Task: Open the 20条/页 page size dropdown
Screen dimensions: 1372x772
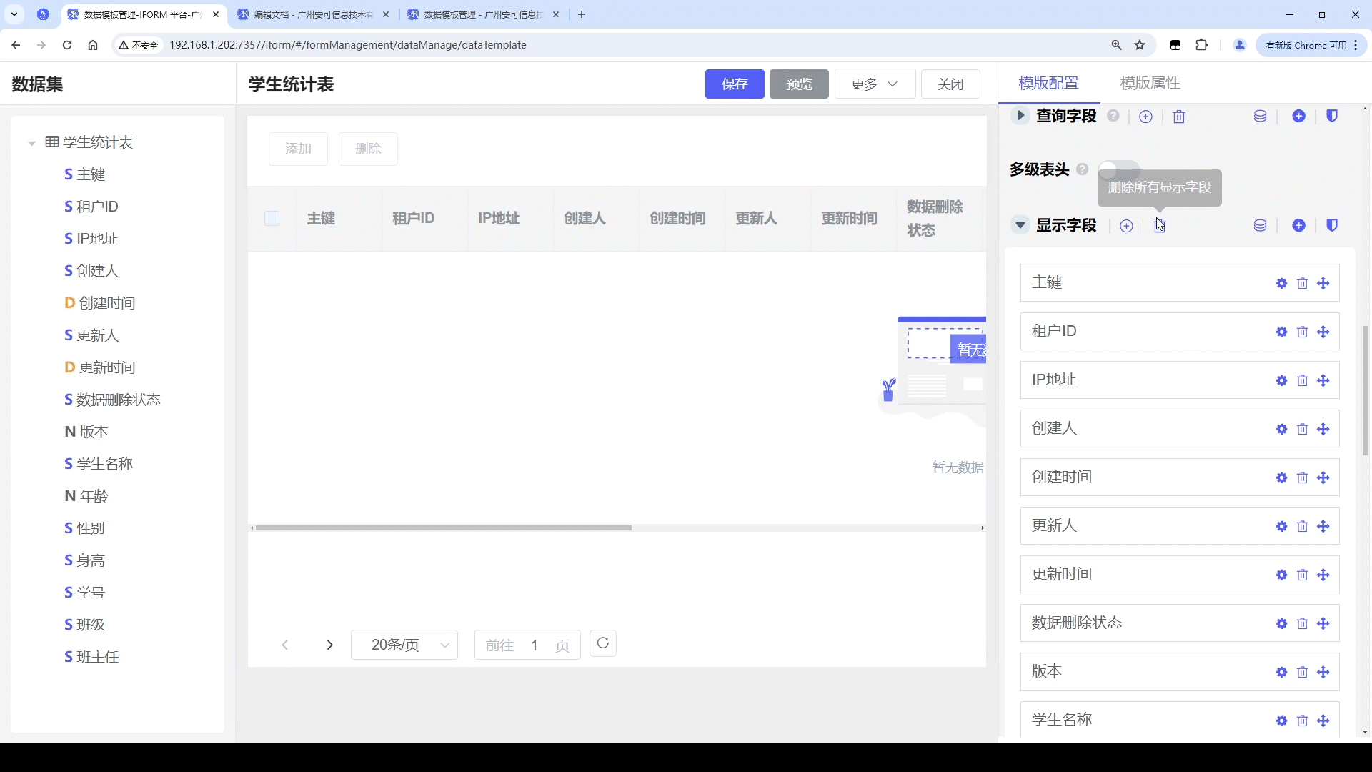Action: (x=404, y=645)
